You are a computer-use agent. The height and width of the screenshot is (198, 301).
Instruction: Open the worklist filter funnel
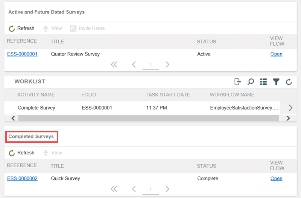(276, 82)
